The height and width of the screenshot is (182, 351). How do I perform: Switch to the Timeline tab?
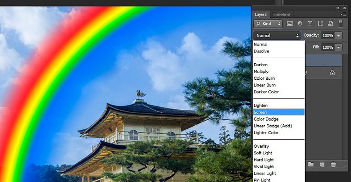pyautogui.click(x=281, y=15)
